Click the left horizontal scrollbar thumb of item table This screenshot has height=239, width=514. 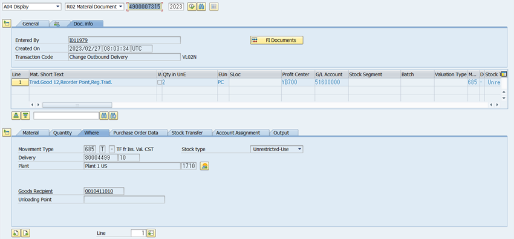tap(77, 105)
